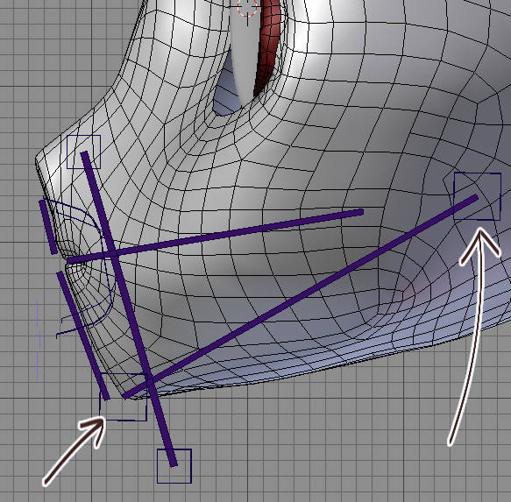Click the long diagonal jaw bone
The height and width of the screenshot is (502, 511).
[x=300, y=297]
